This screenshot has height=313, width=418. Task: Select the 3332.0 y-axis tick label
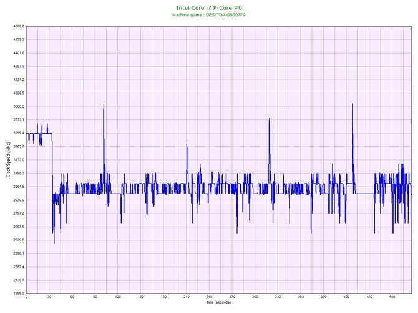(19, 160)
